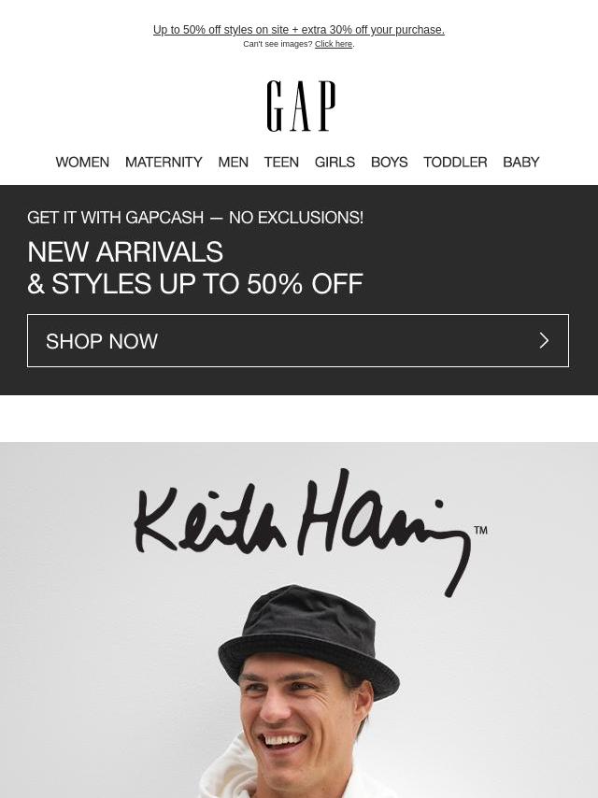Screen dimensions: 598x798
Task: Go to the MATERNITY section
Action: [164, 162]
